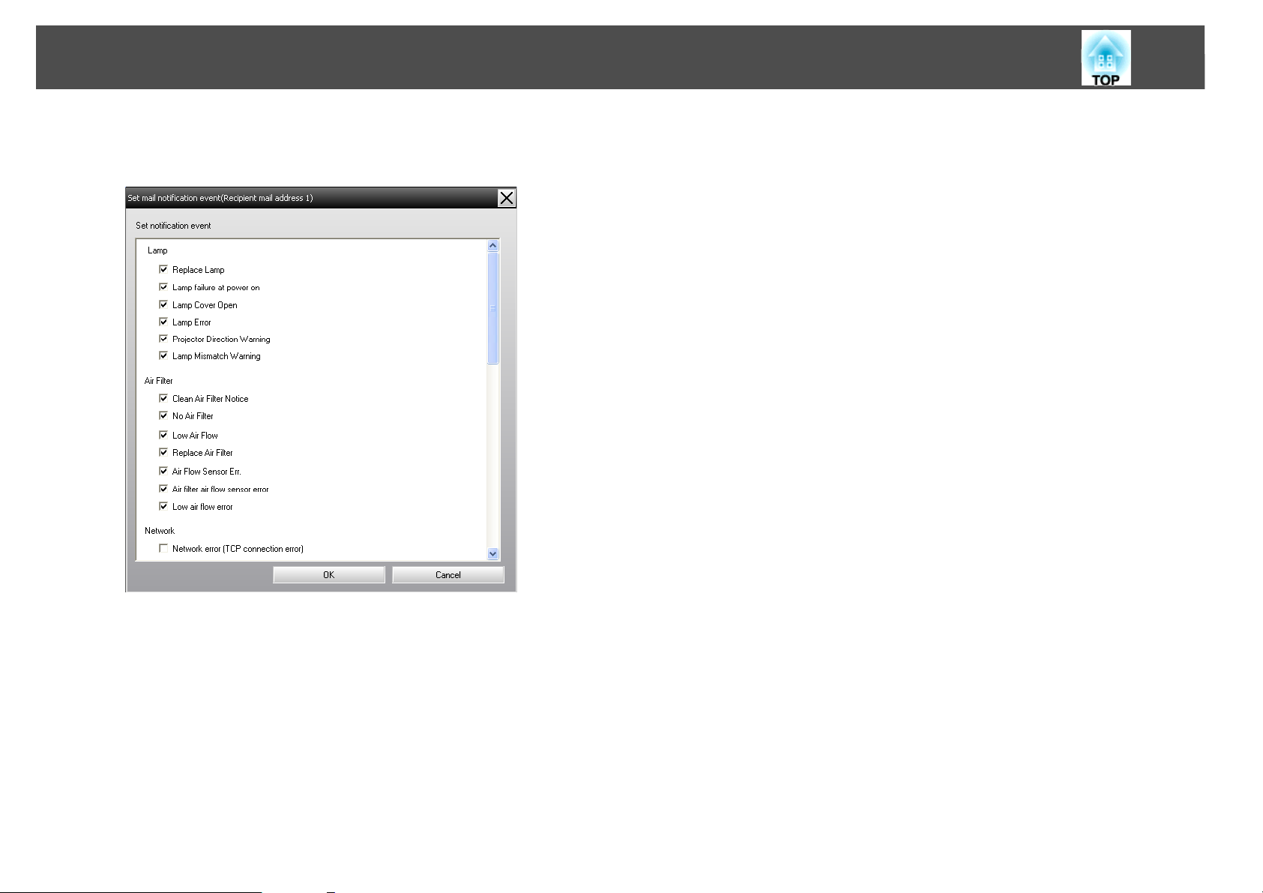Click the Set notification event label
1263x893 pixels.
tap(173, 226)
